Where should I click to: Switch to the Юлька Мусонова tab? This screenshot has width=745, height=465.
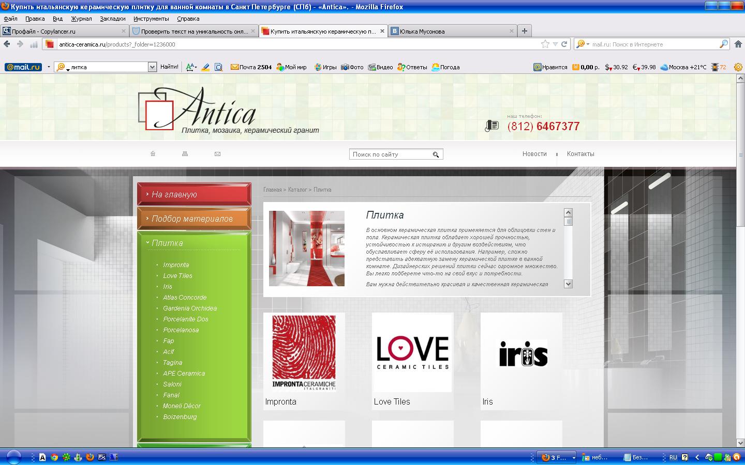coord(452,31)
